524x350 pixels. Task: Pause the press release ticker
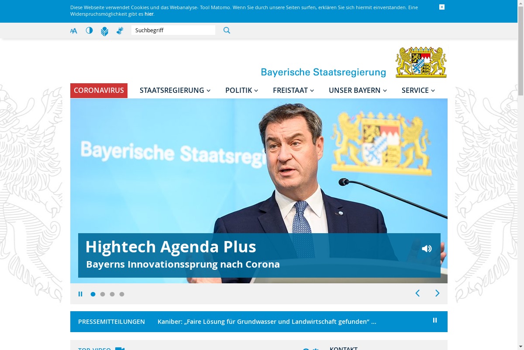pos(435,320)
